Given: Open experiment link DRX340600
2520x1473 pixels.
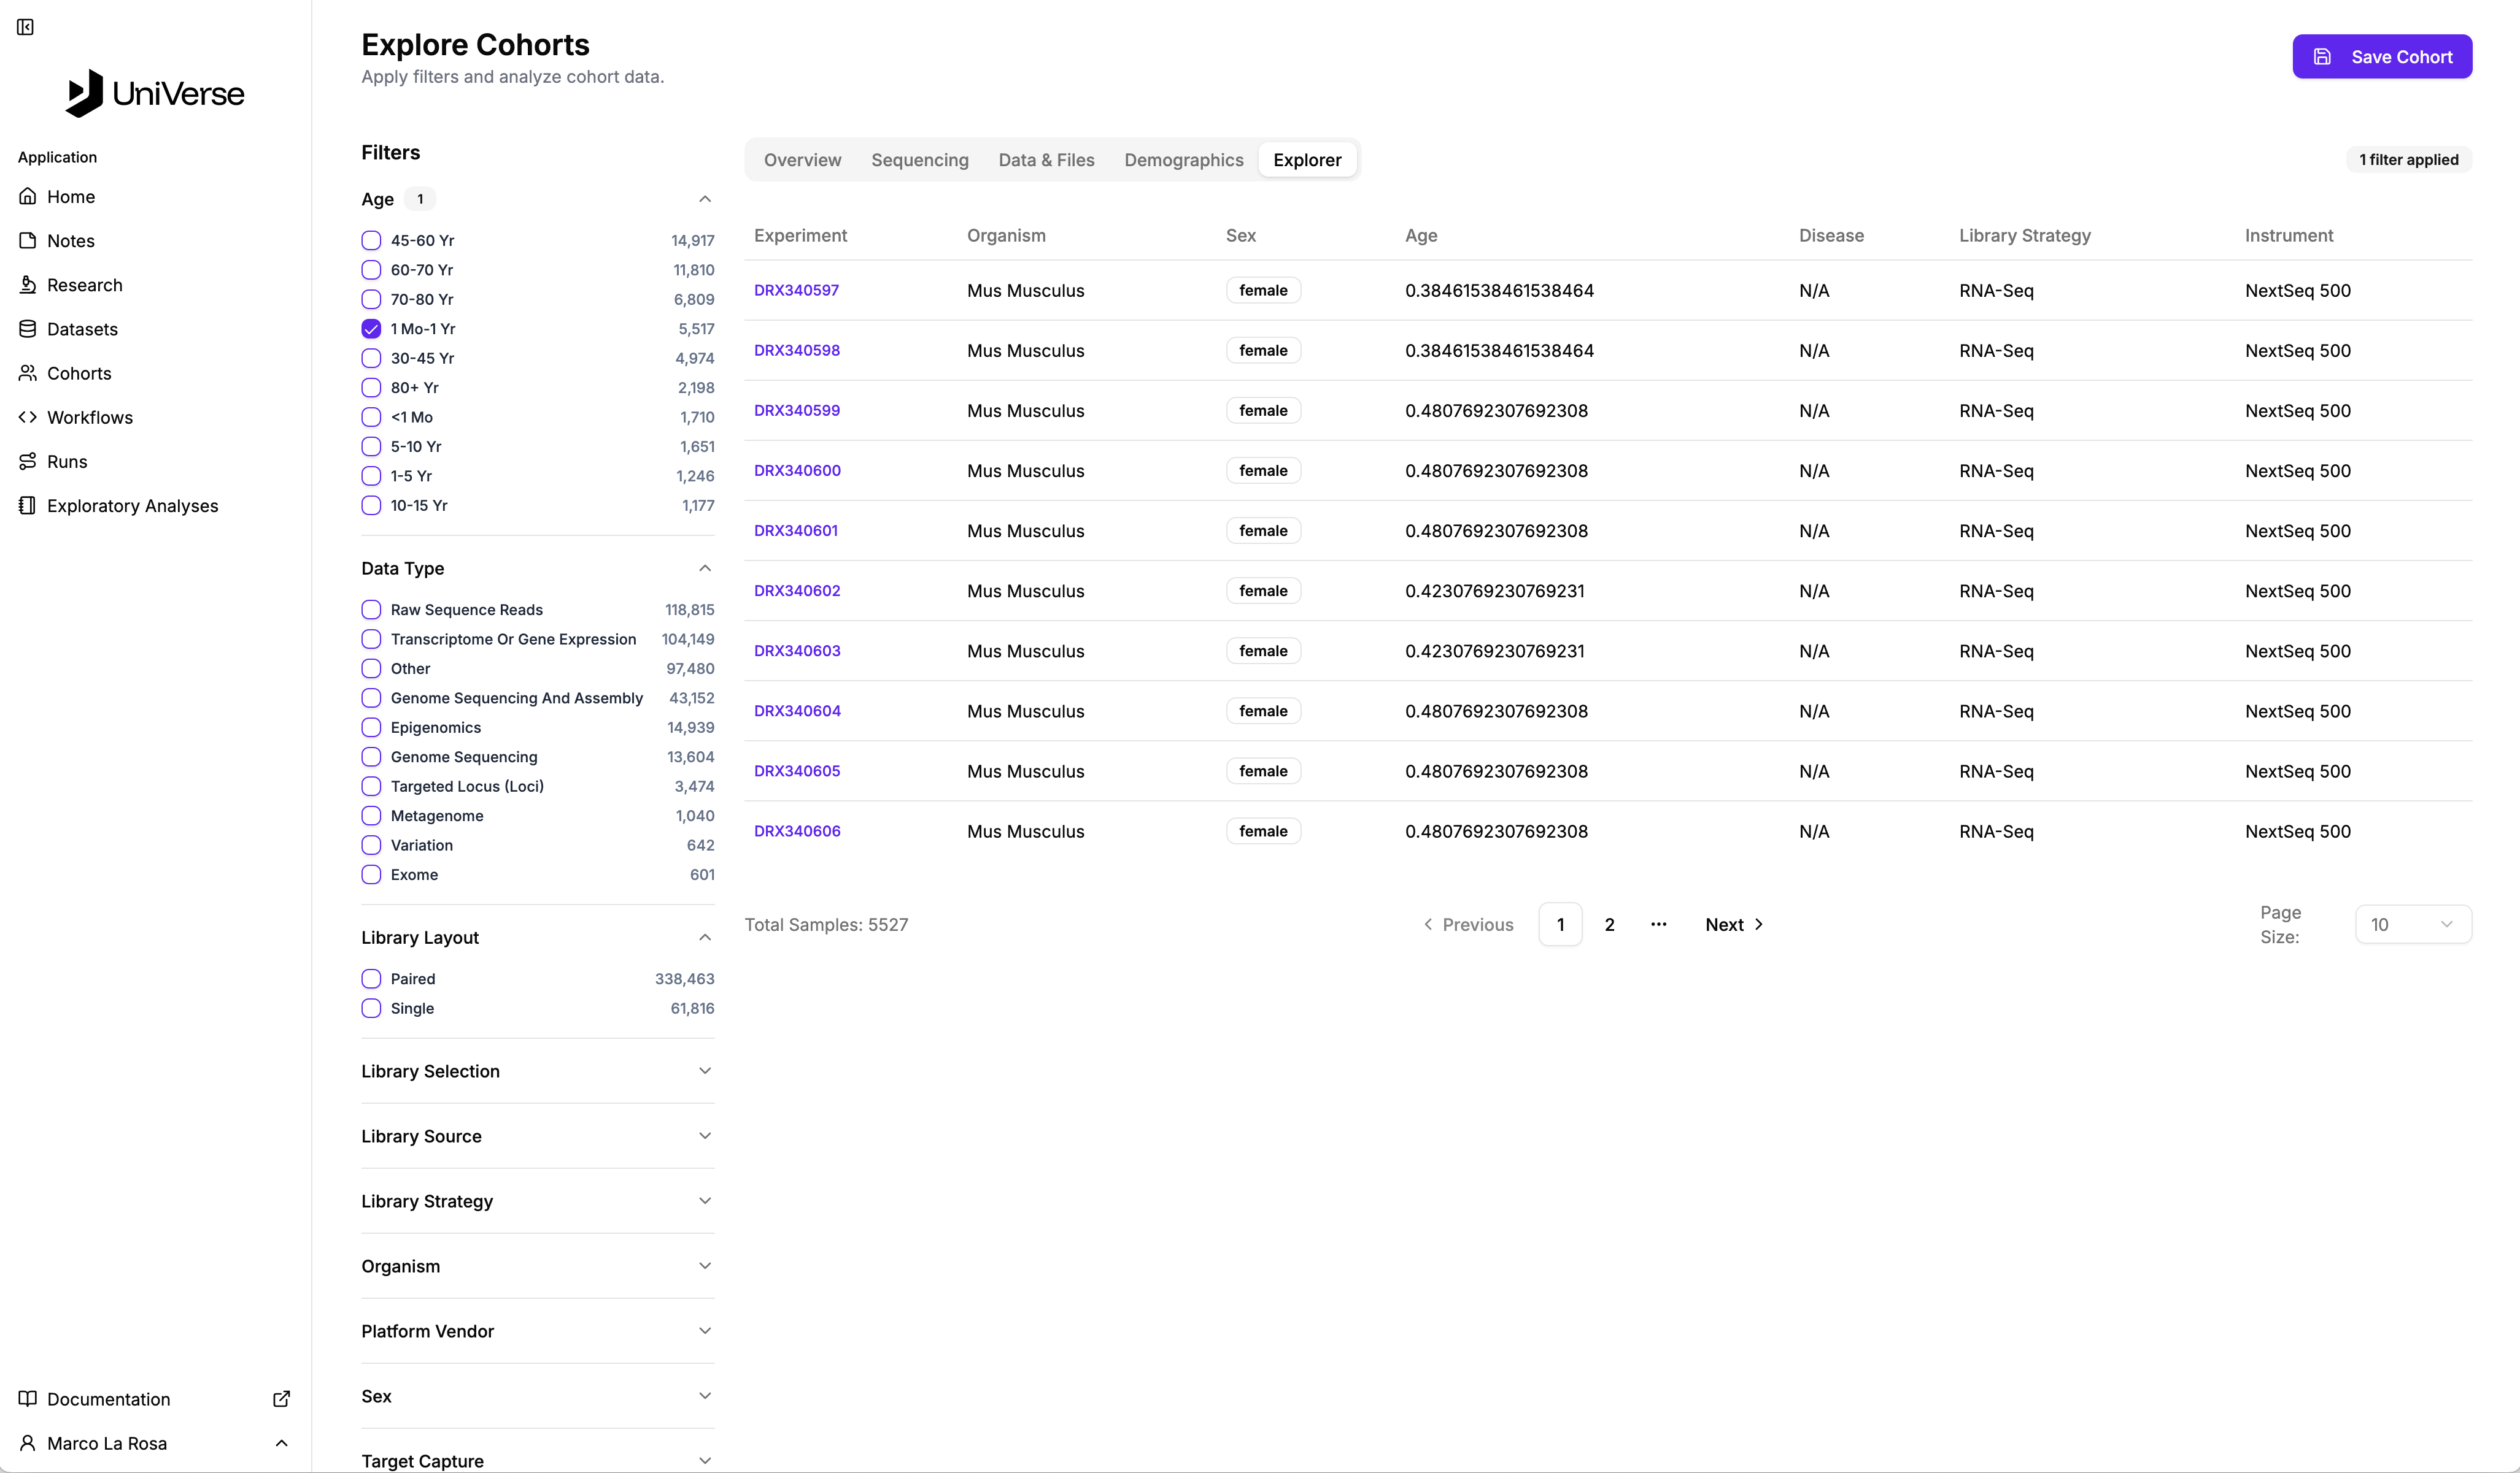Looking at the screenshot, I should [797, 471].
